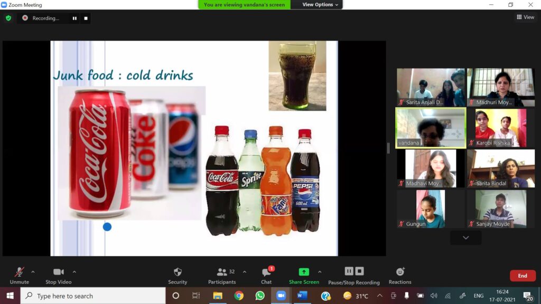Click the green encryption shield icon
The height and width of the screenshot is (304, 541).
pos(8,18)
